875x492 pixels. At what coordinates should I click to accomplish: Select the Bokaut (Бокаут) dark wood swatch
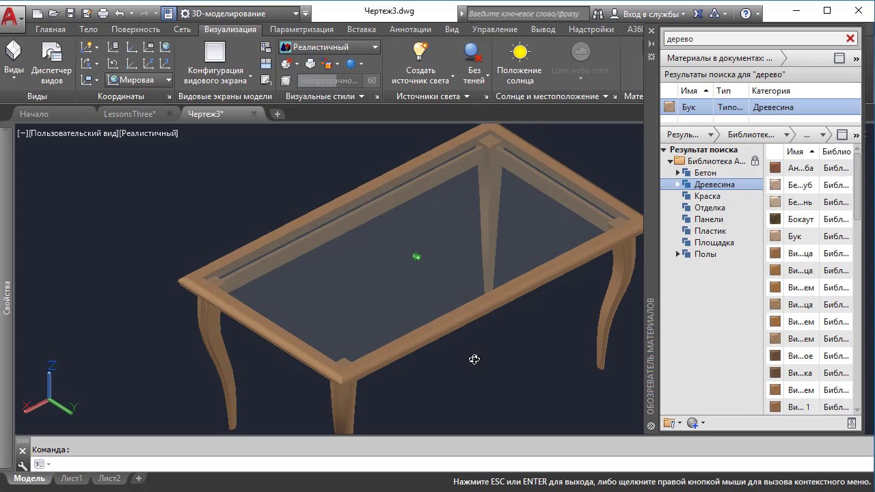pyautogui.click(x=775, y=219)
